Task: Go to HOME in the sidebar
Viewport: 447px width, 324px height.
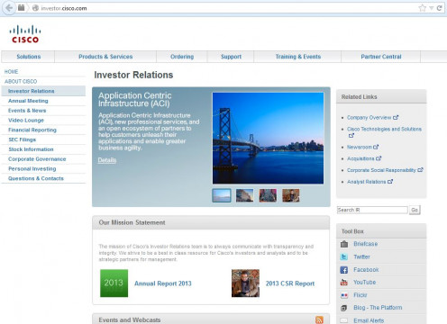Action: 12,72
